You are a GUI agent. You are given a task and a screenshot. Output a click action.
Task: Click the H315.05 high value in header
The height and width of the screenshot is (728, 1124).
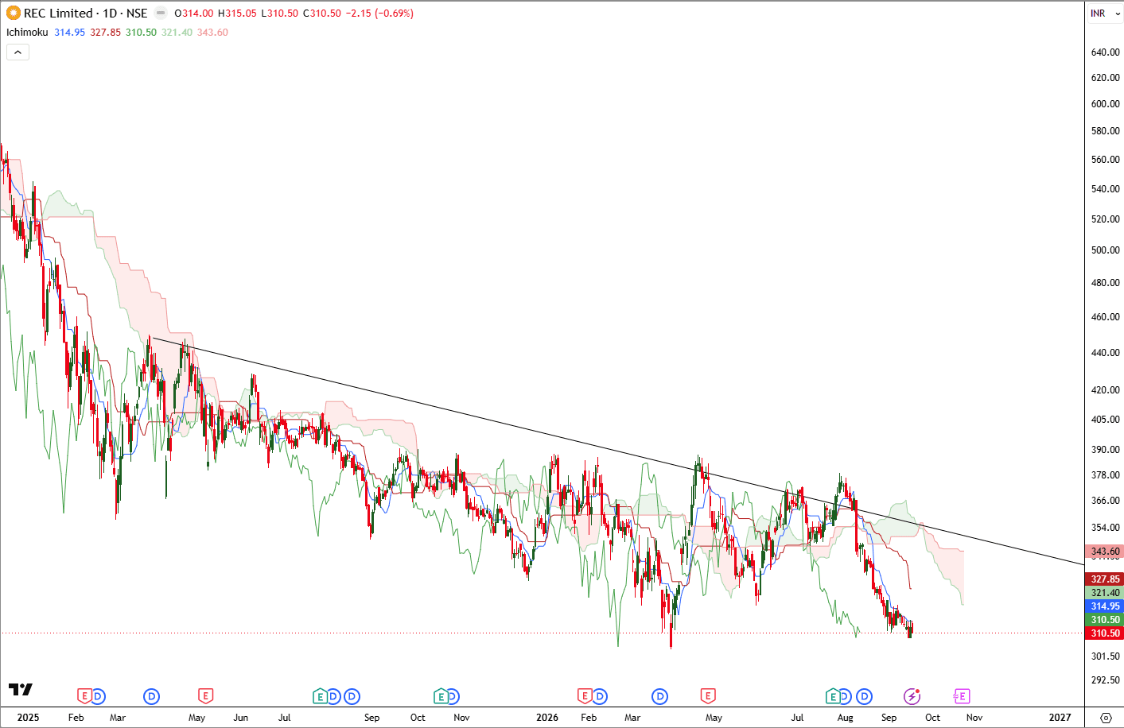237,14
